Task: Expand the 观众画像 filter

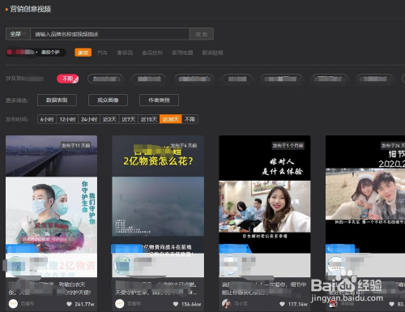Action: point(108,100)
